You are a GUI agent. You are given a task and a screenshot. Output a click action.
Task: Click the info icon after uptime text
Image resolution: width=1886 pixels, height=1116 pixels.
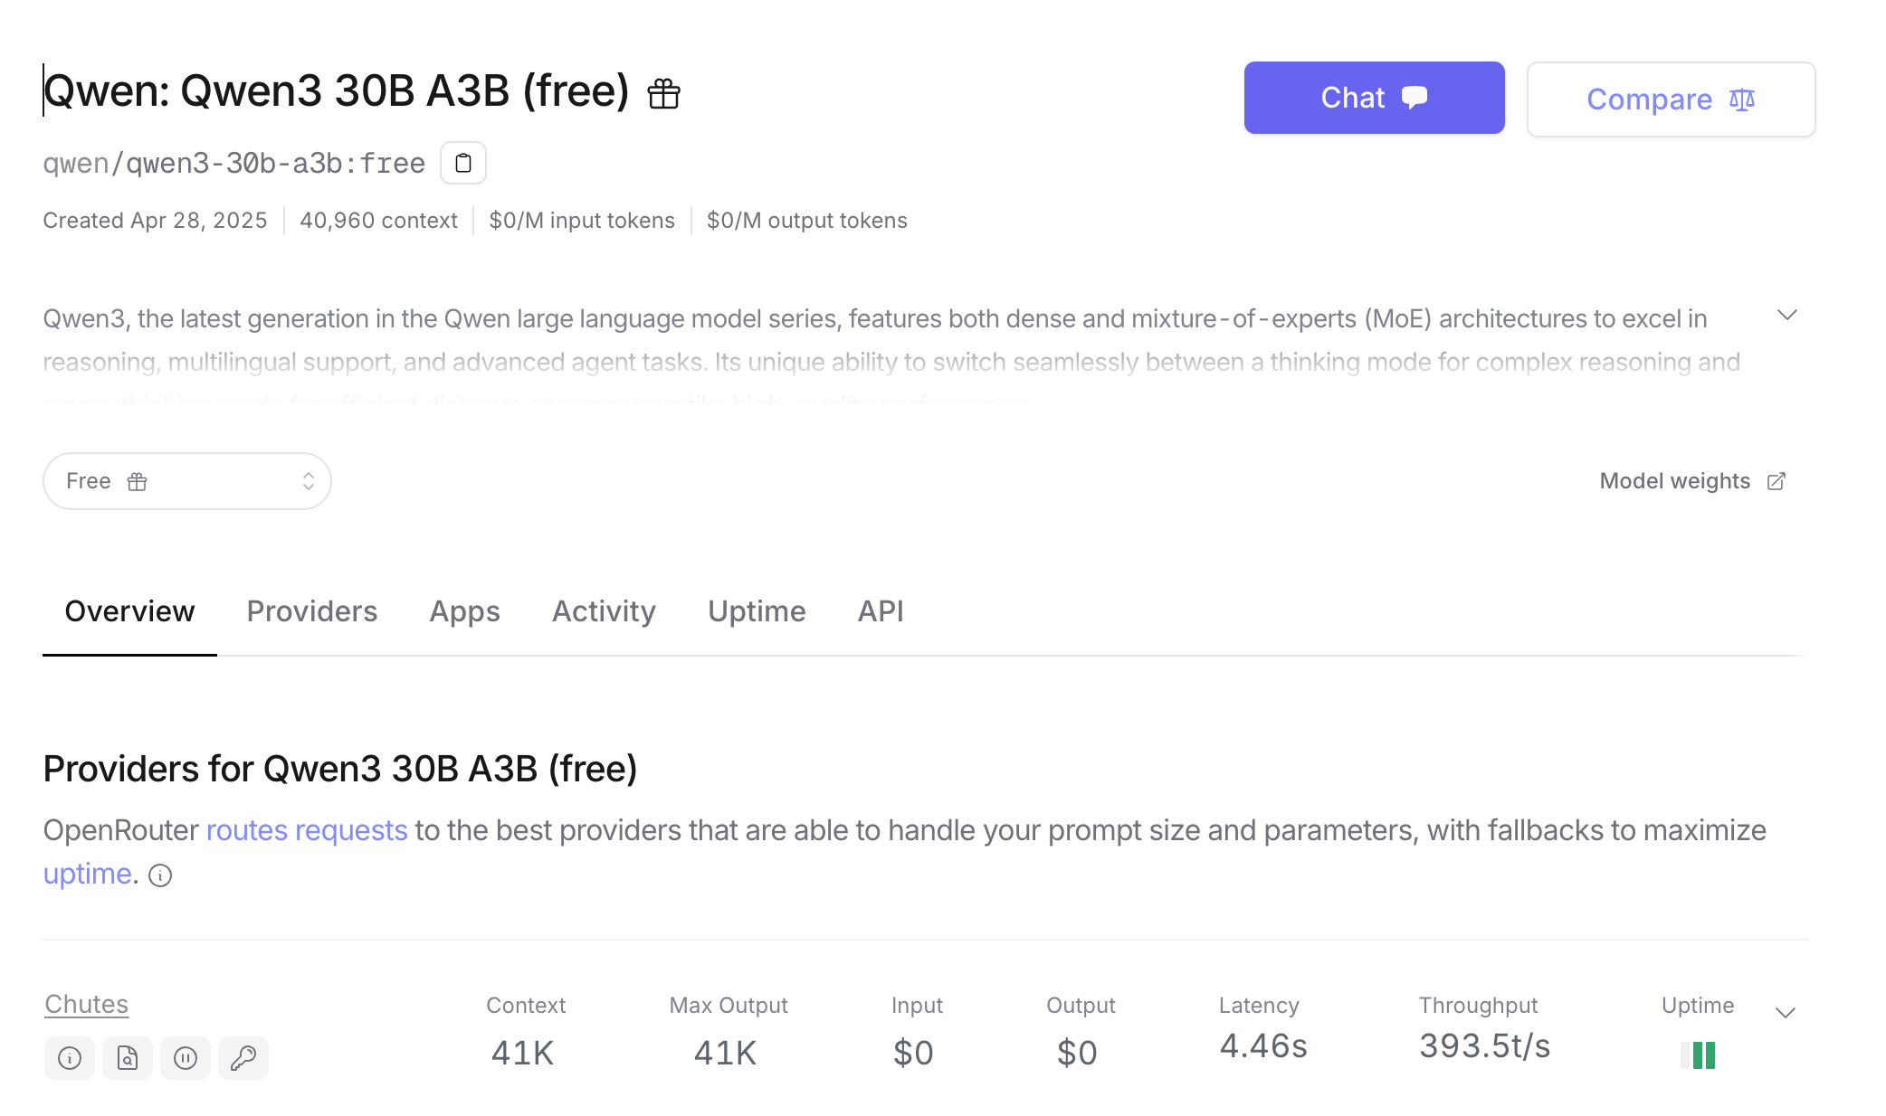click(x=160, y=875)
